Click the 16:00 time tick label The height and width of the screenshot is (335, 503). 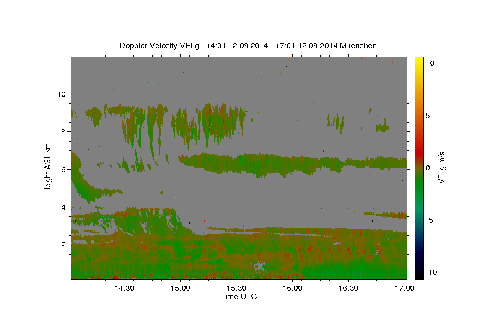tap(293, 288)
